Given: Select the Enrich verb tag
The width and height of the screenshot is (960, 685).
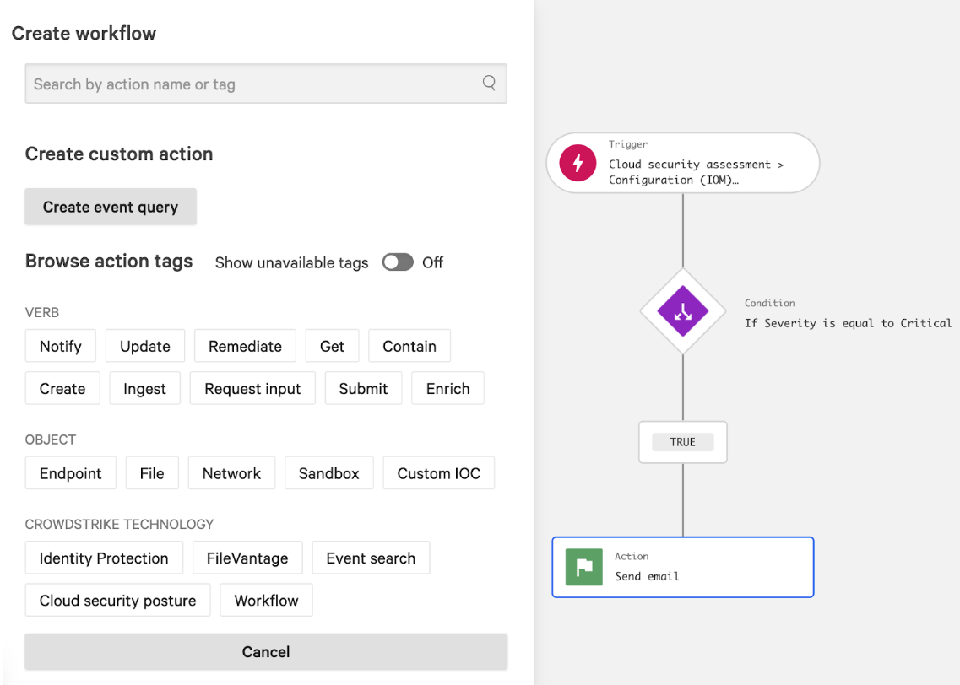Looking at the screenshot, I should [447, 388].
